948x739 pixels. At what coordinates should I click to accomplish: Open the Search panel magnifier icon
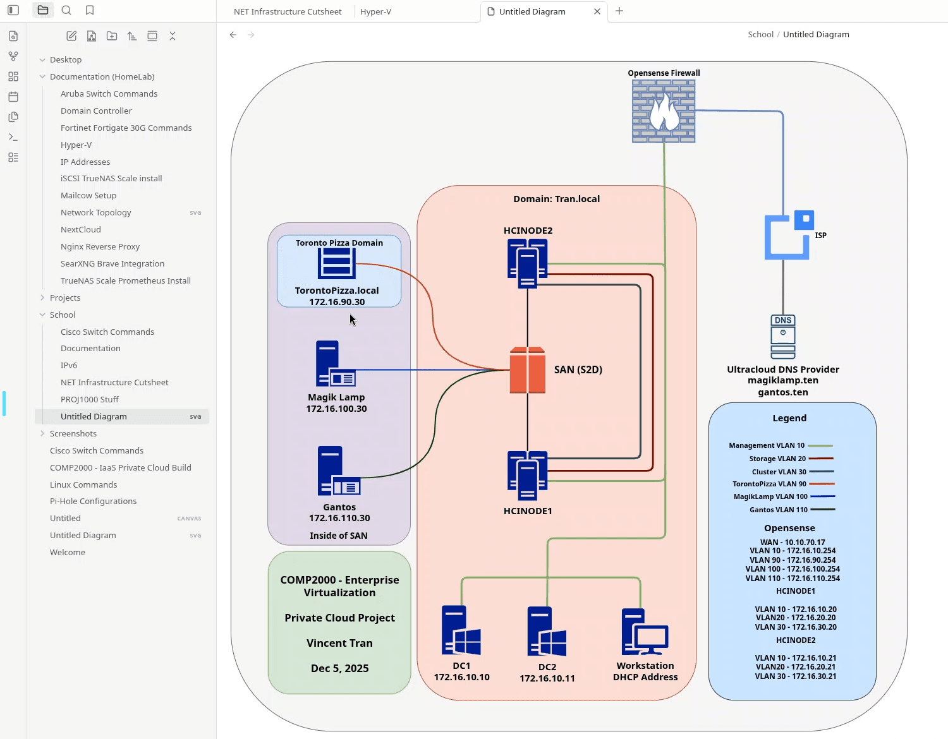click(x=66, y=10)
